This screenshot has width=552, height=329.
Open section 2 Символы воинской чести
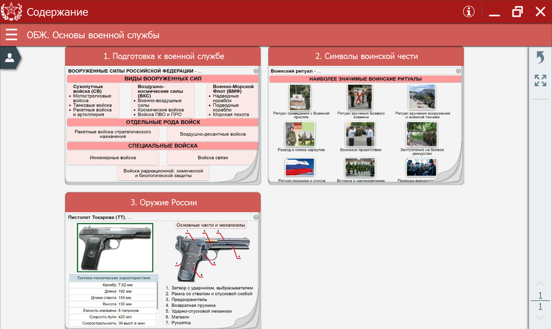click(x=366, y=56)
